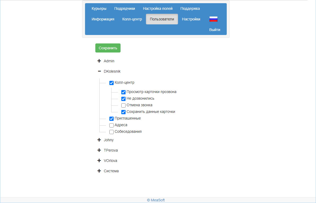Uncheck the Колл-центр permission checkbox
This screenshot has width=316, height=203.
pos(112,83)
